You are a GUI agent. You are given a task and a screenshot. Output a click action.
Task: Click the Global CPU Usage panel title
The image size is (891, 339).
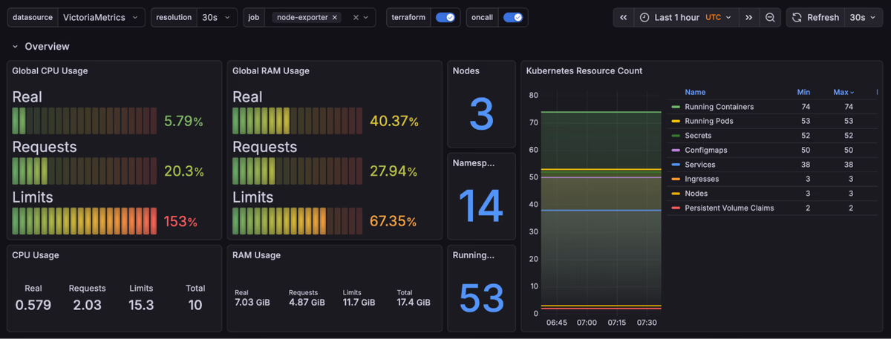[x=50, y=71]
